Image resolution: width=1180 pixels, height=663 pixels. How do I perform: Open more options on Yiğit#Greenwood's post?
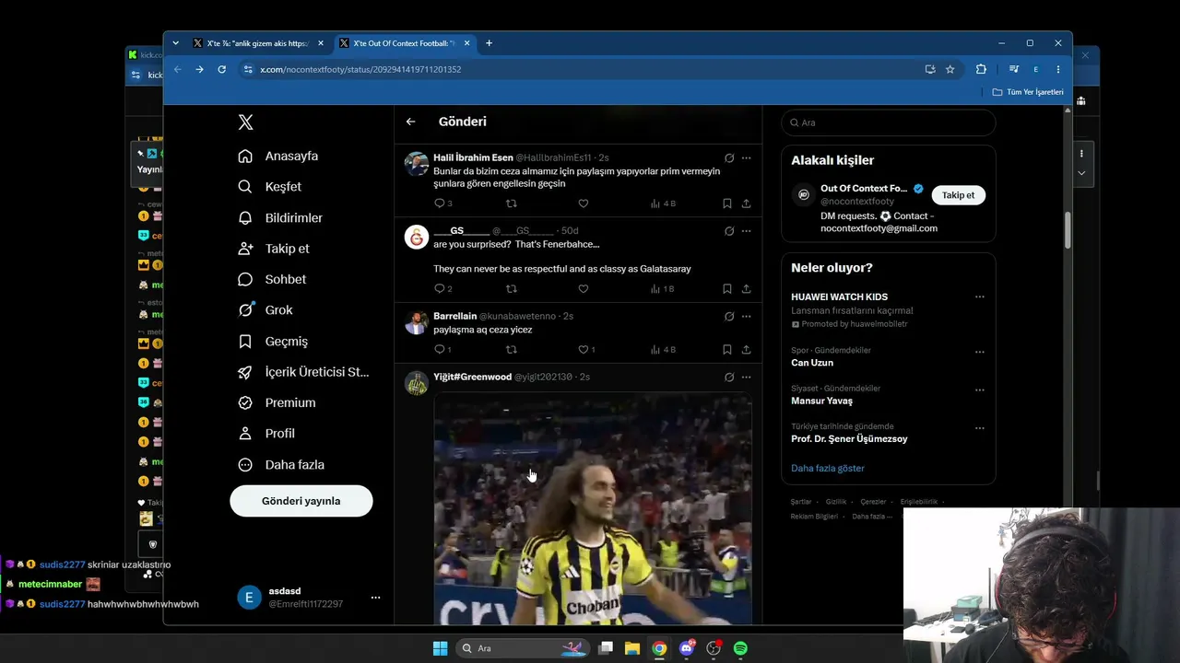tap(746, 377)
